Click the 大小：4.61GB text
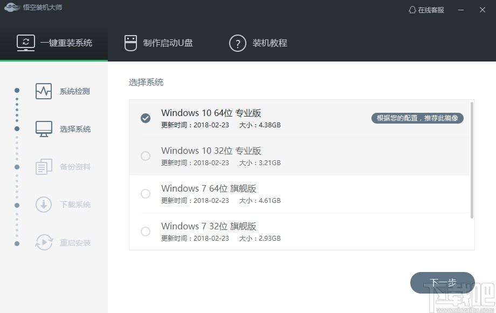Viewport: 496px width, 313px height. (x=260, y=200)
